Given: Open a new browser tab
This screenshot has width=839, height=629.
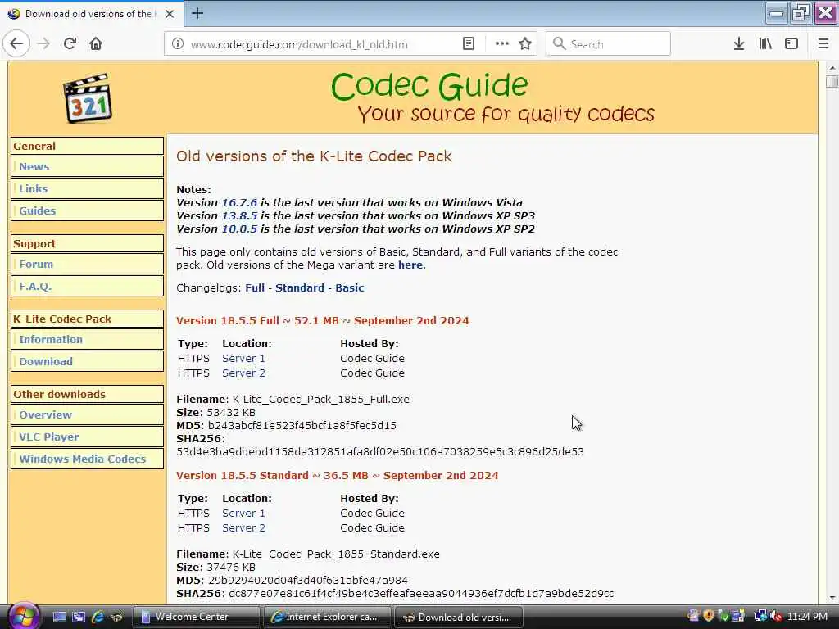Looking at the screenshot, I should point(197,13).
